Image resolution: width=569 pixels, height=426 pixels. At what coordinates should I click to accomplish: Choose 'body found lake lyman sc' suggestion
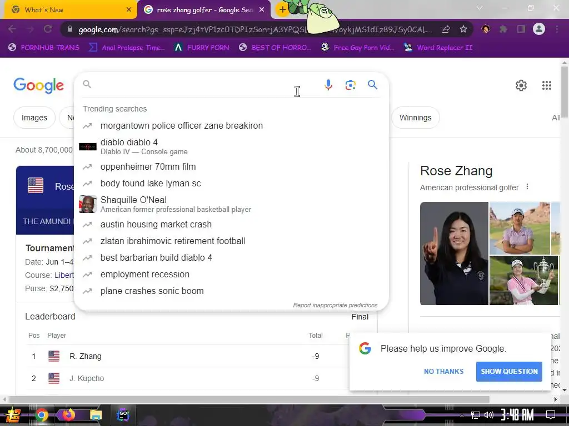coord(231,183)
